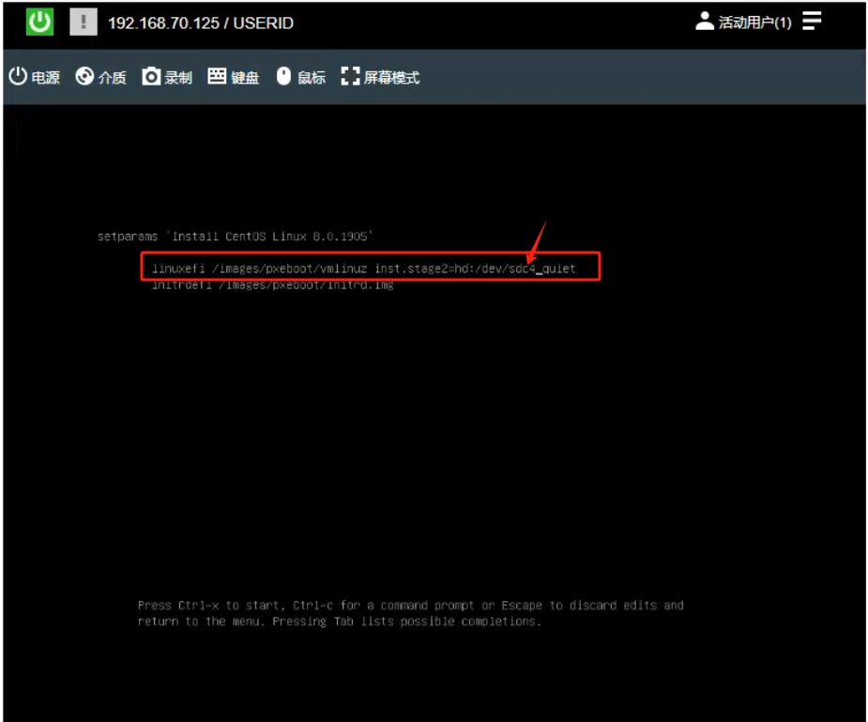This screenshot has width=868, height=722.
Task: Click the linuxefi vmlinuz boot parameter line
Action: [x=364, y=269]
